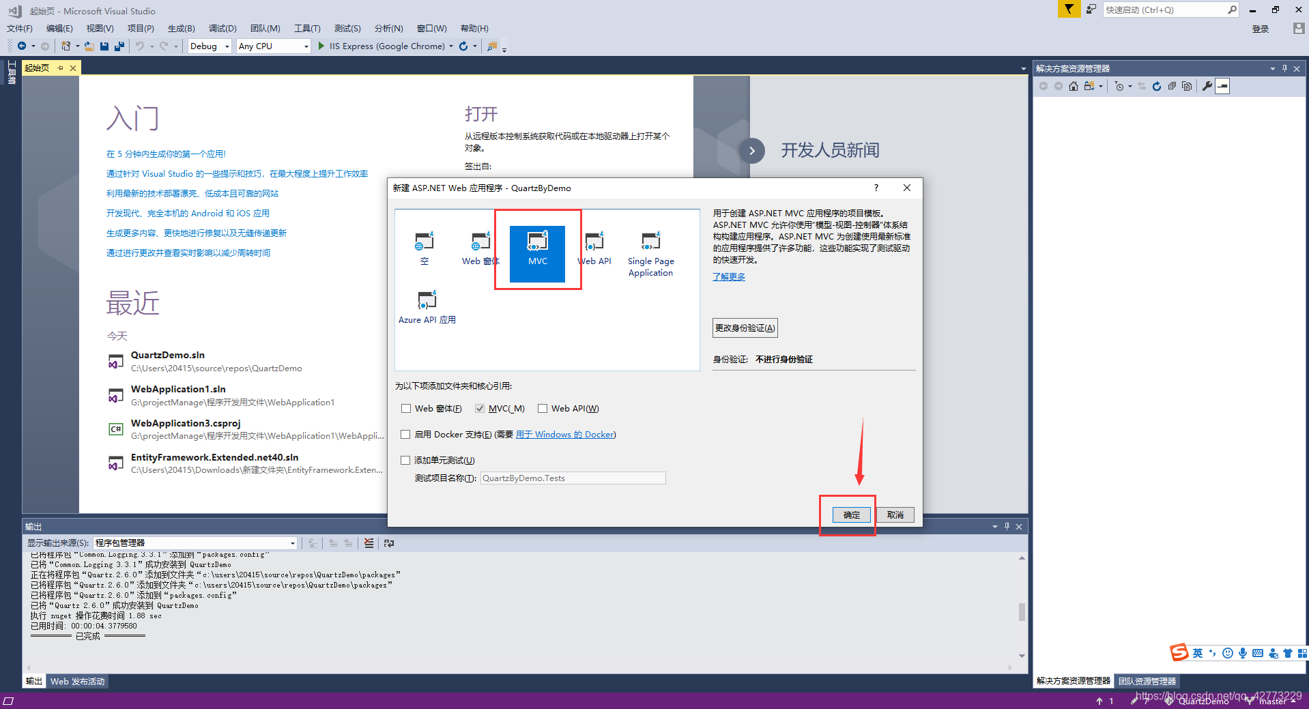Open the notifications flag icon

pyautogui.click(x=1069, y=9)
